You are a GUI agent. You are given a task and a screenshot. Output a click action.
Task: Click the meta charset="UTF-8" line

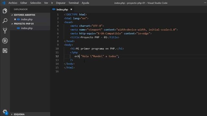coord(87,26)
